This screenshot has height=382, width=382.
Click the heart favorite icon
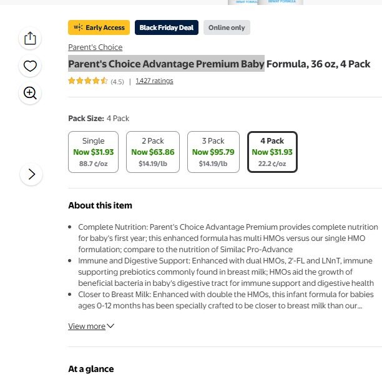(x=30, y=66)
